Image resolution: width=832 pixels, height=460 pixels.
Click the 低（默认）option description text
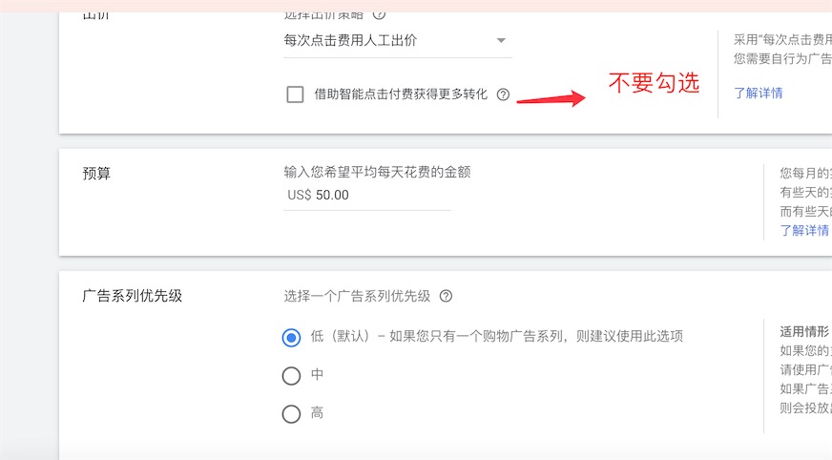coord(497,336)
